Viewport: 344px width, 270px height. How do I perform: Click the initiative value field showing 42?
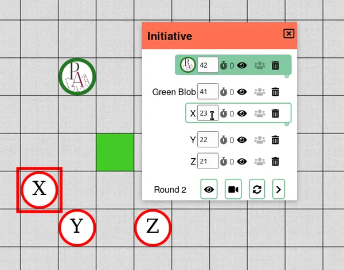(x=208, y=65)
